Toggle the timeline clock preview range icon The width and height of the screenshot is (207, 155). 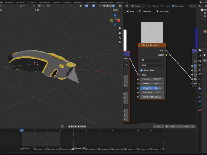(167, 127)
